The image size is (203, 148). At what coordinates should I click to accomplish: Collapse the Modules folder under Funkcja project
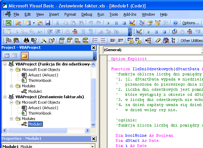[11, 86]
